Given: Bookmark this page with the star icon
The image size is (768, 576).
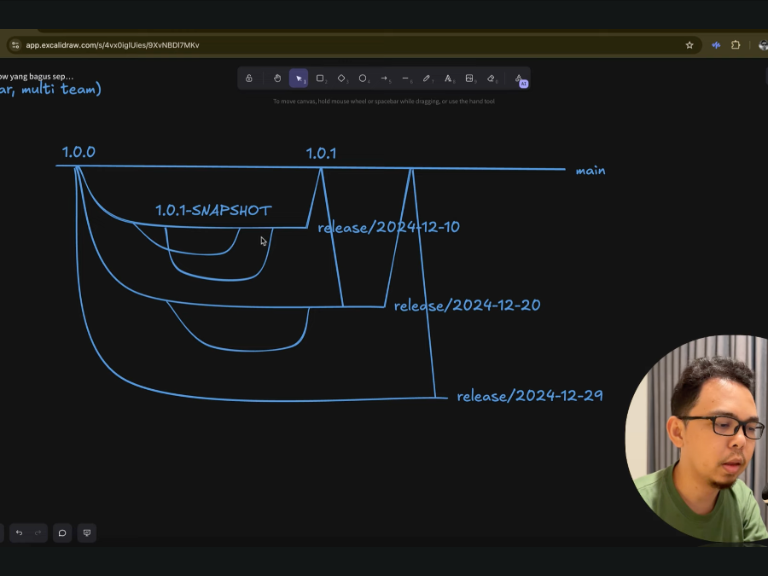Looking at the screenshot, I should tap(689, 45).
